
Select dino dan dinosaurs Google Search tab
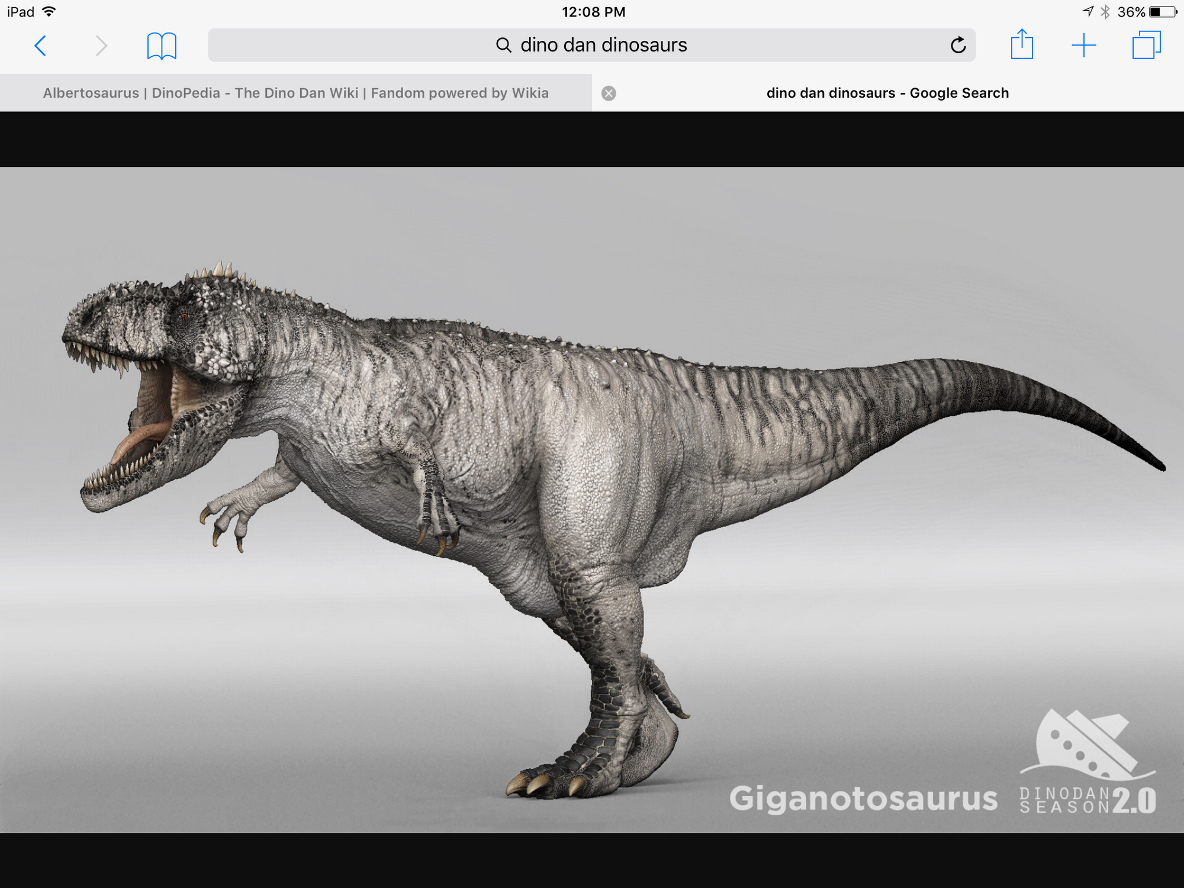(x=888, y=93)
